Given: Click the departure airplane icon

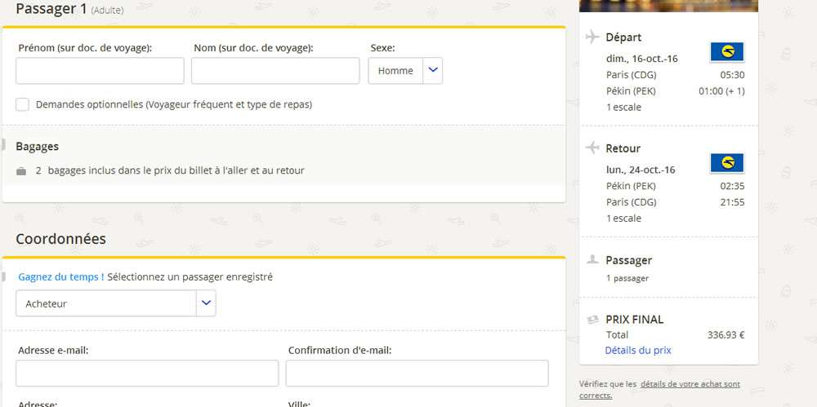Looking at the screenshot, I should (593, 37).
